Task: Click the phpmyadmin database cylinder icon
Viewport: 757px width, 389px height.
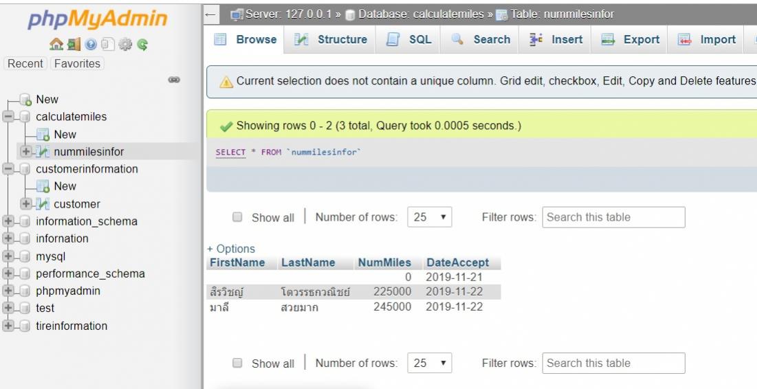Action: [25, 291]
